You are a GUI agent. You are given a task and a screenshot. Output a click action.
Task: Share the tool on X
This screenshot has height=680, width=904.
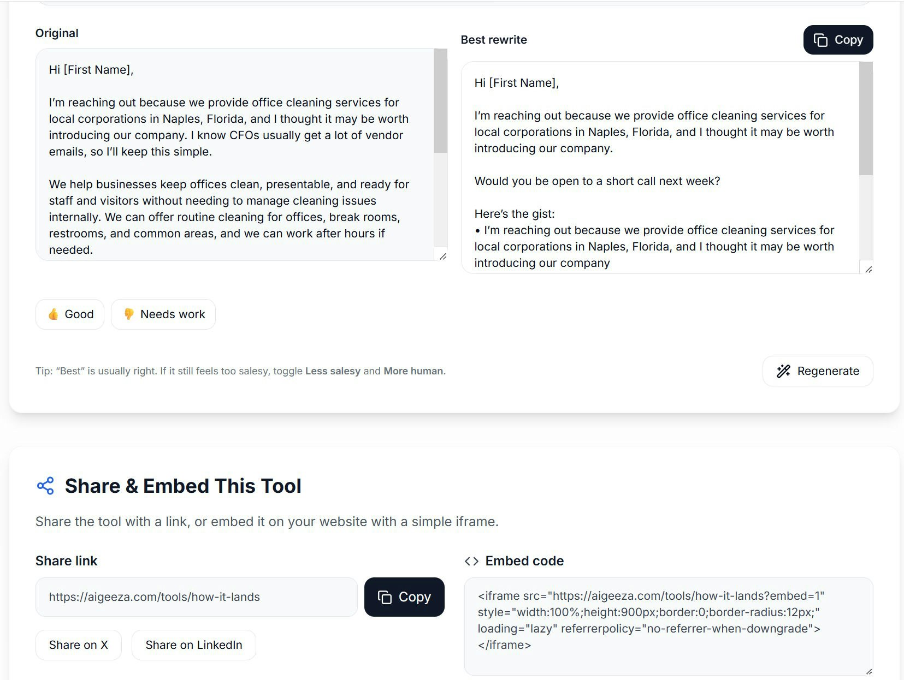[x=78, y=645]
